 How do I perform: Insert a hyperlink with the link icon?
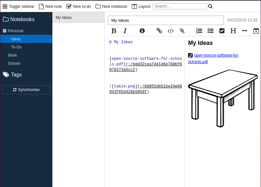tap(159, 31)
